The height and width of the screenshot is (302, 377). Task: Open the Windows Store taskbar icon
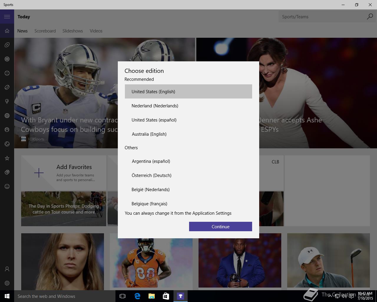point(166,296)
